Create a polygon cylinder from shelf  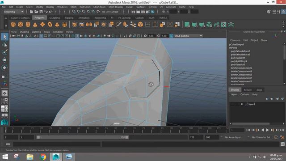[28, 25]
